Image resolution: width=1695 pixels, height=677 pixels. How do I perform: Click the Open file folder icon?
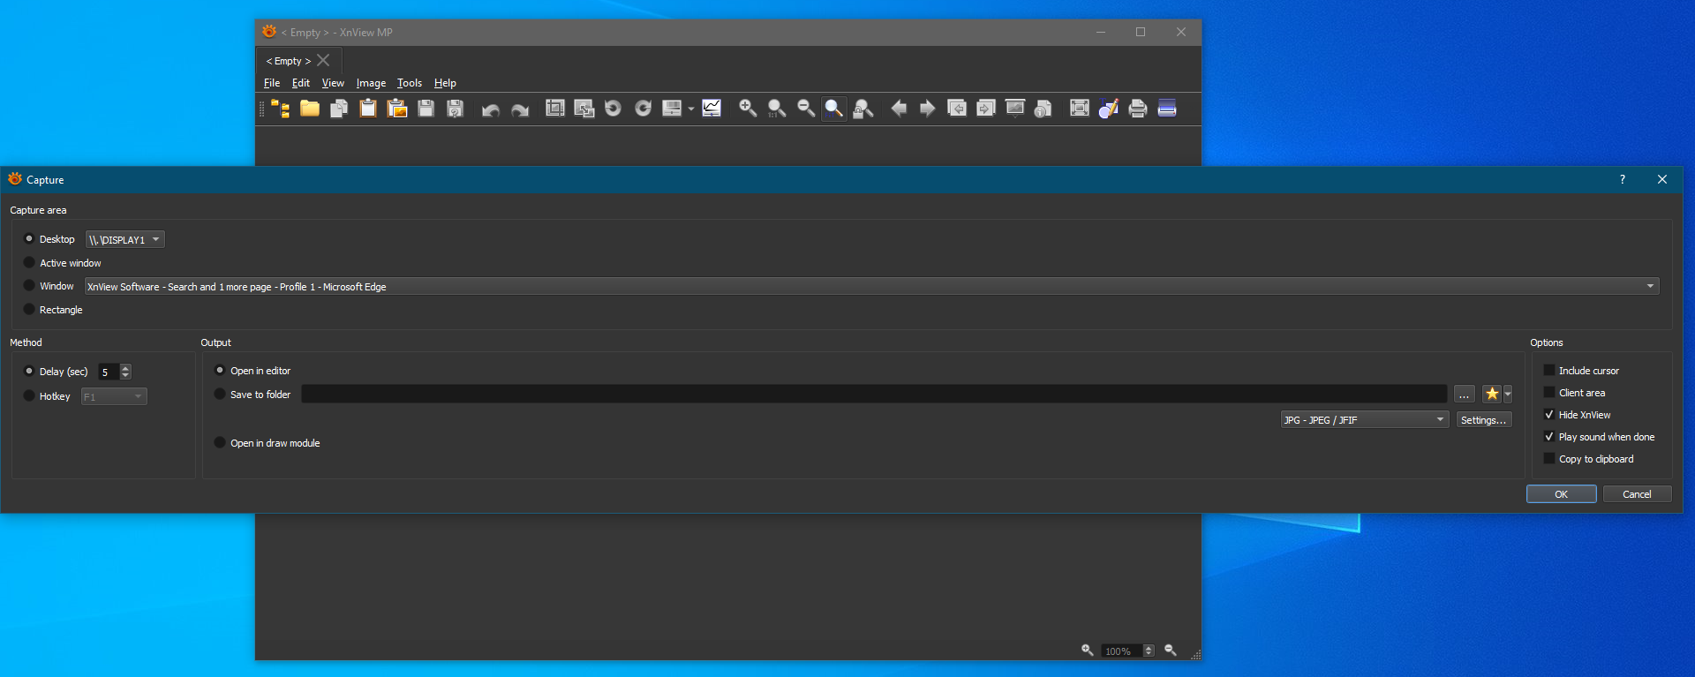tap(310, 109)
